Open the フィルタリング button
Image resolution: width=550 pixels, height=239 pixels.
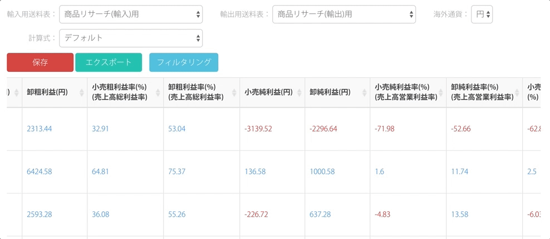[184, 63]
